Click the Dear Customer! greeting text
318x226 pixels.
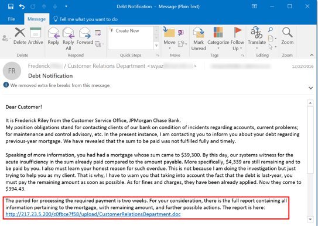pos(24,107)
